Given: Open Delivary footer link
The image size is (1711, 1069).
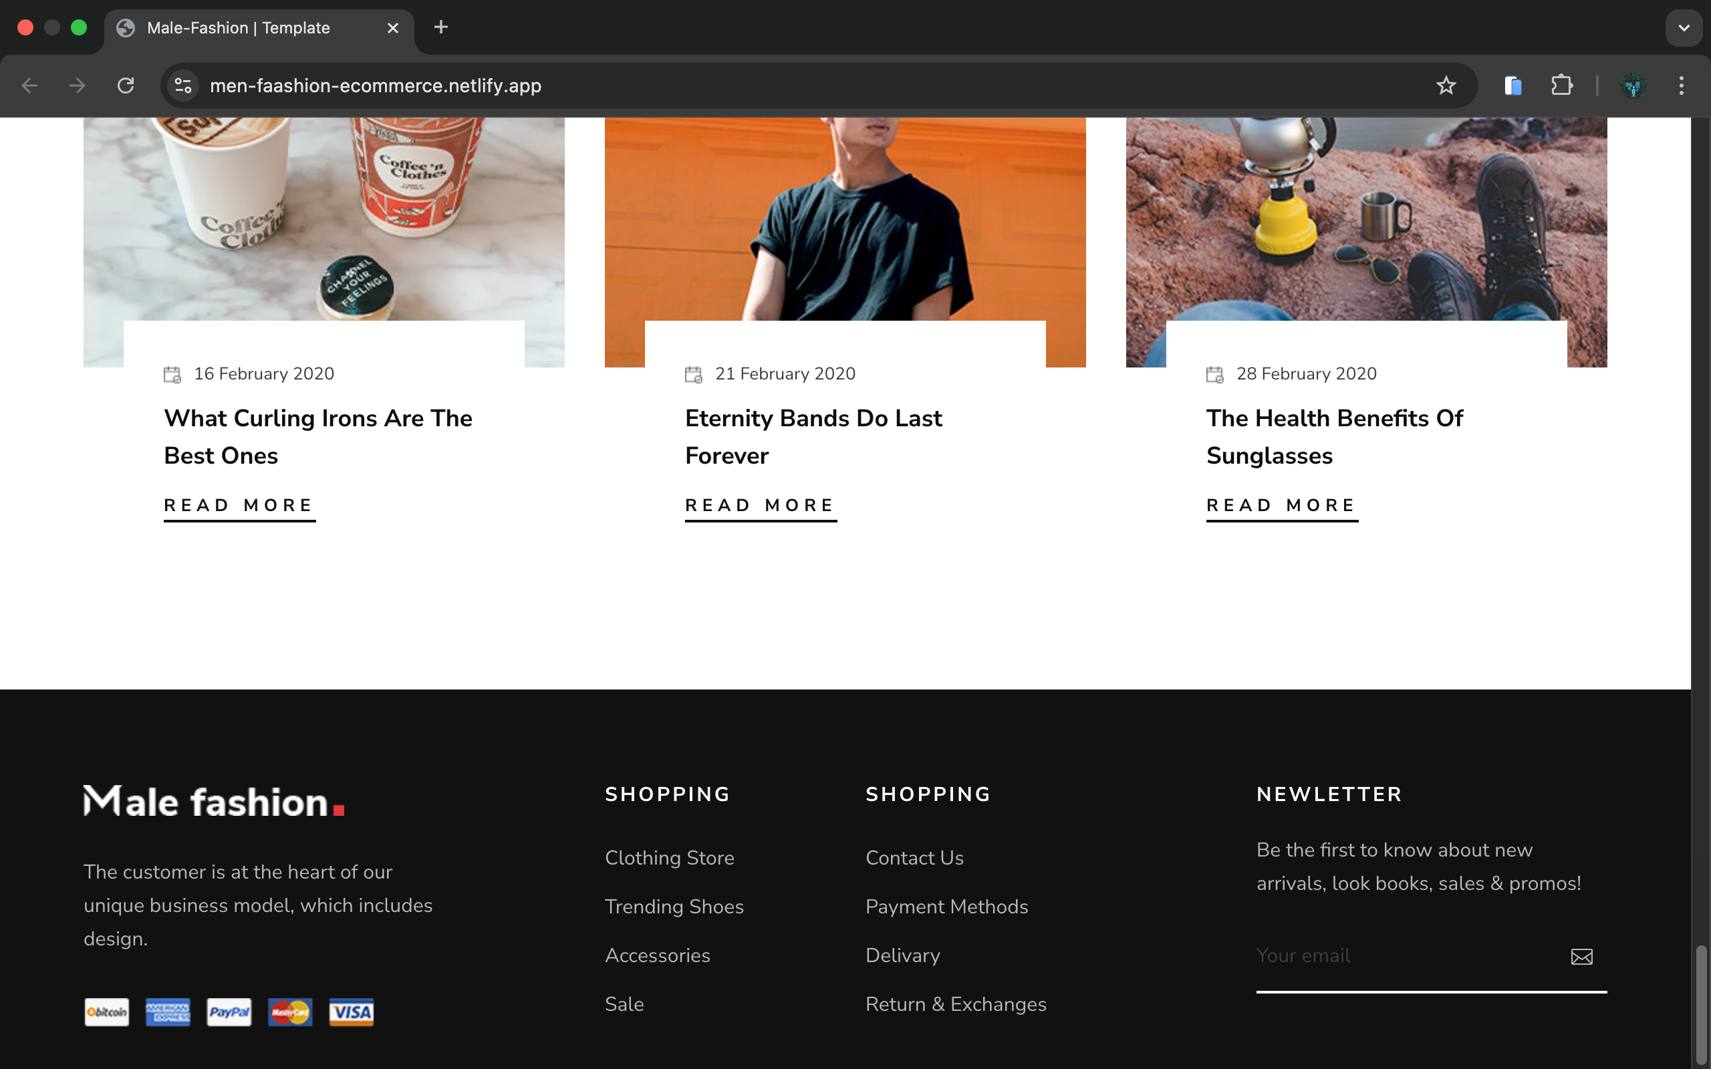Looking at the screenshot, I should [903, 955].
